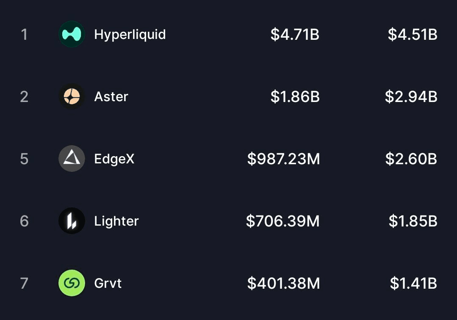The width and height of the screenshot is (457, 320).
Task: Select EdgeX's $2.60B value
Action: point(411,159)
